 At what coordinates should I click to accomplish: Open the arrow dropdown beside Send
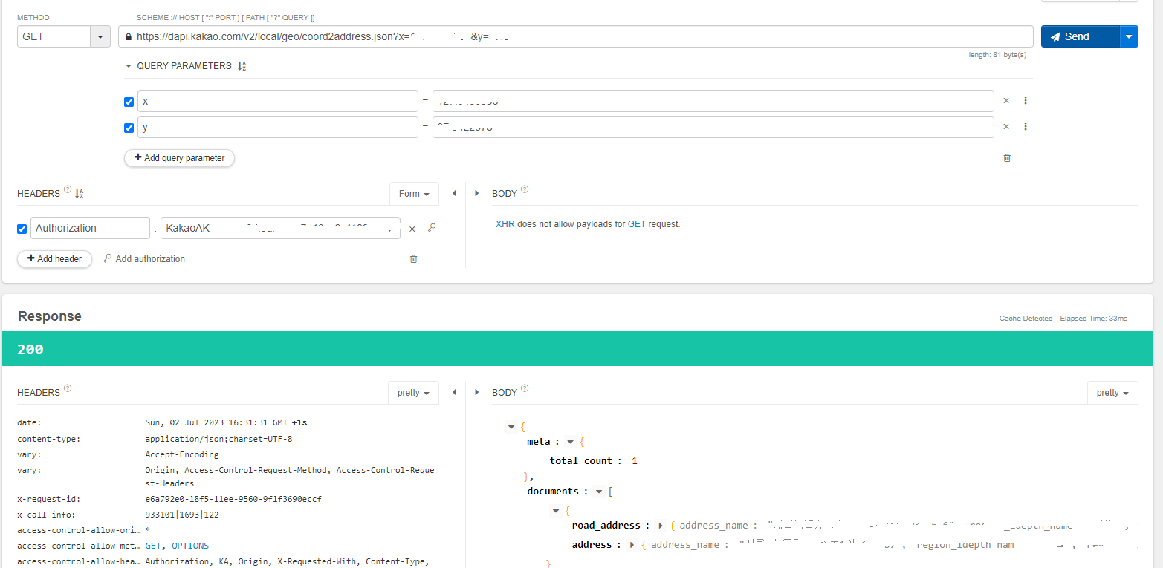coord(1129,36)
